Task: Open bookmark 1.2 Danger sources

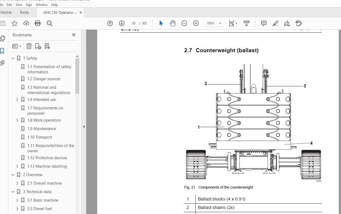Action: pos(44,79)
